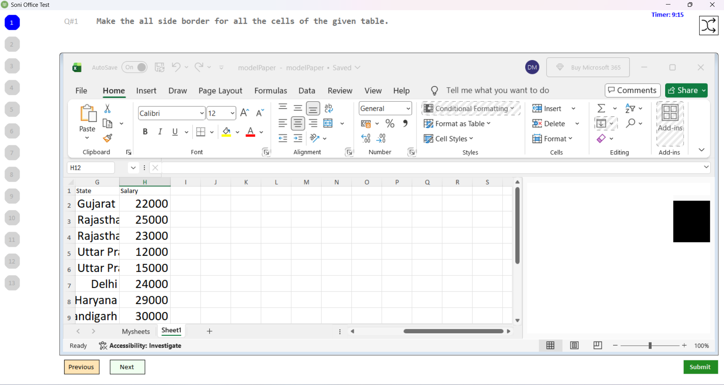Click the Next question button

(x=127, y=367)
